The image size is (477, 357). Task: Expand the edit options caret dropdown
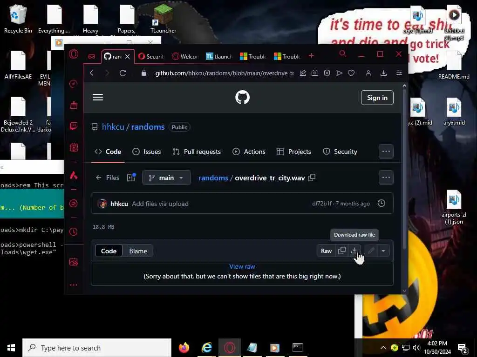(x=383, y=251)
